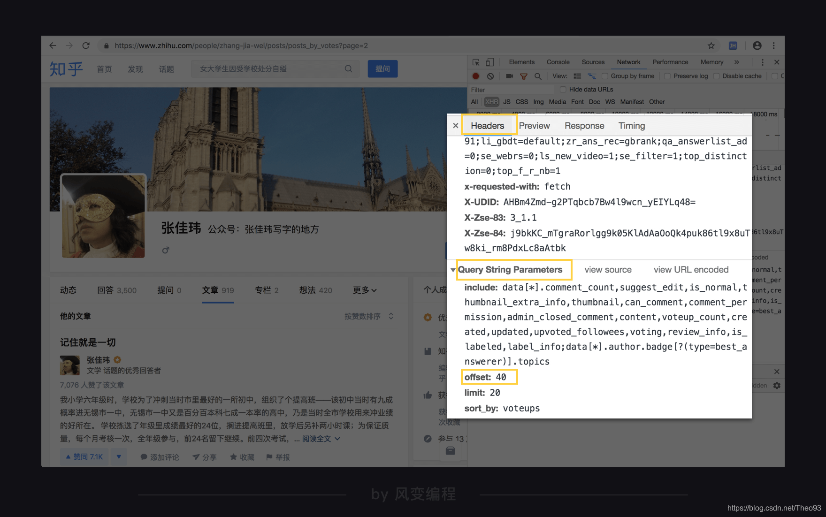Switch to Response tab

pos(584,126)
